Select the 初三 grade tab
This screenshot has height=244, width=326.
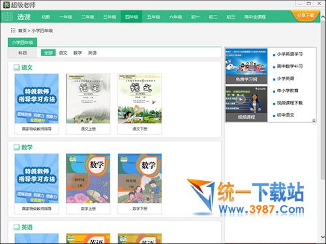[x=231, y=17]
